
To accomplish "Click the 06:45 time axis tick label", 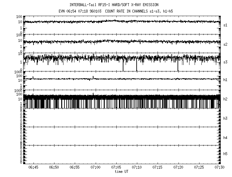I will 33,168.
